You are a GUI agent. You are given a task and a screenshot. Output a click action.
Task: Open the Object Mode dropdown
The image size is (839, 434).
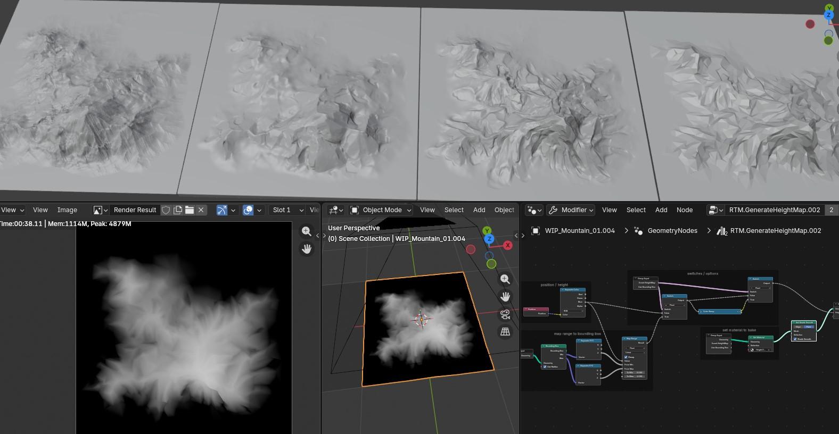point(381,210)
